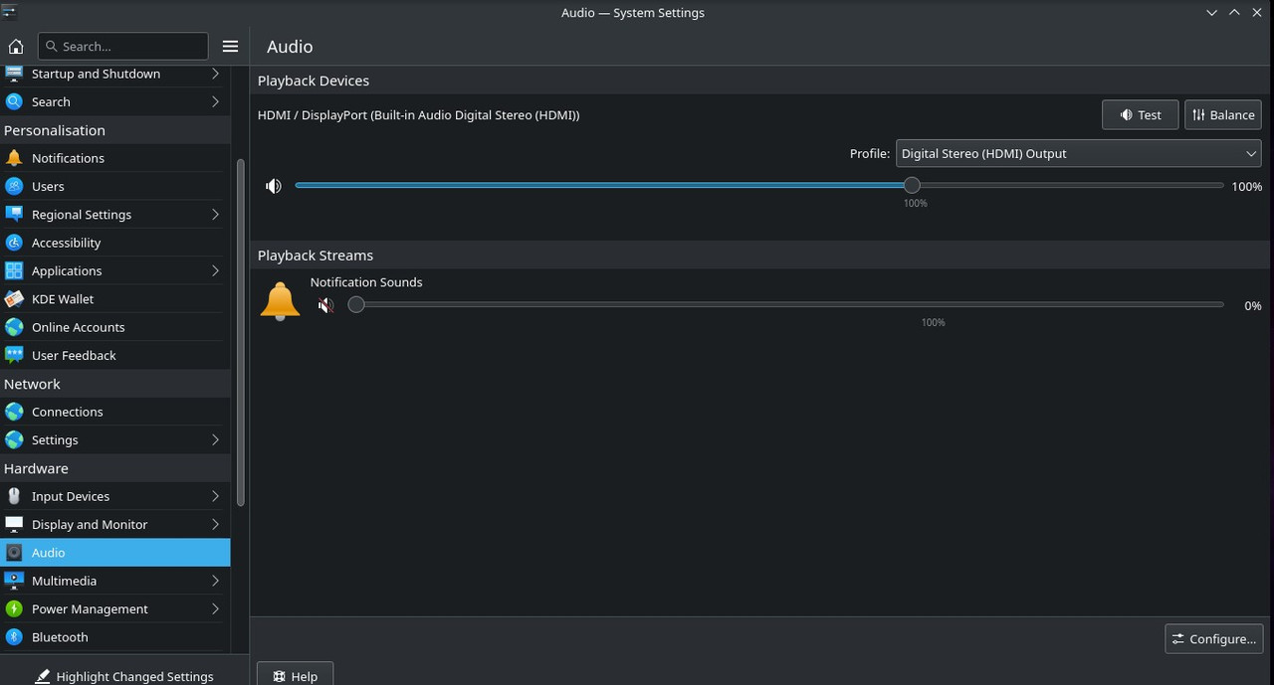Click the Personalisation section header
The height and width of the screenshot is (685, 1274).
[55, 130]
